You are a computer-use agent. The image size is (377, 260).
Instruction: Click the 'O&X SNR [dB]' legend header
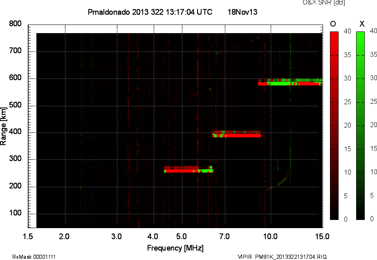[x=323, y=2]
